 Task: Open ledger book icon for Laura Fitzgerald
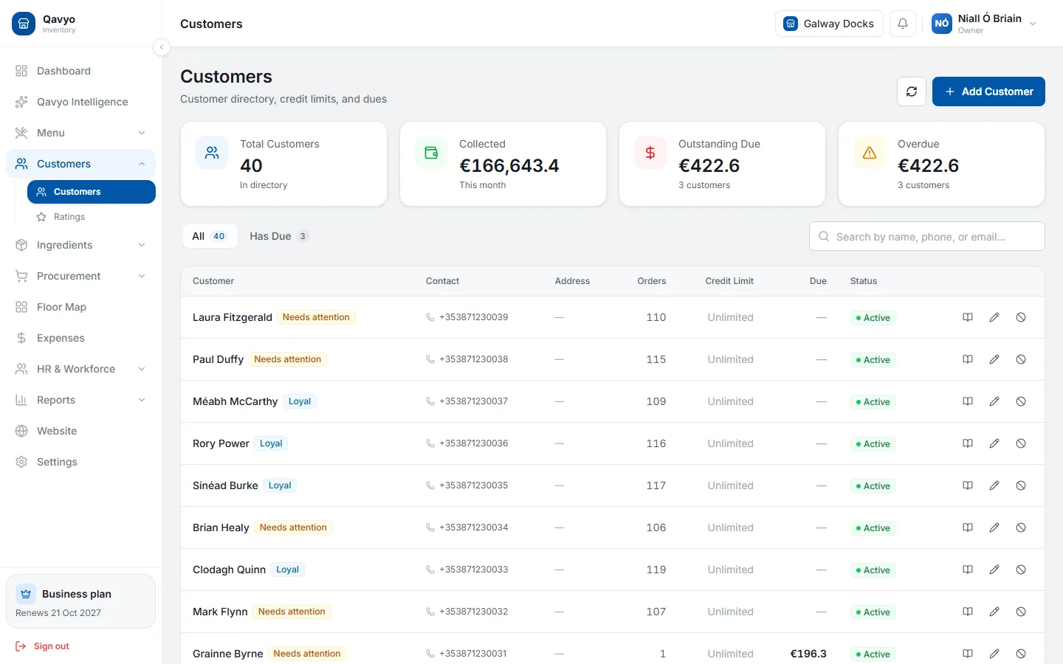(968, 317)
